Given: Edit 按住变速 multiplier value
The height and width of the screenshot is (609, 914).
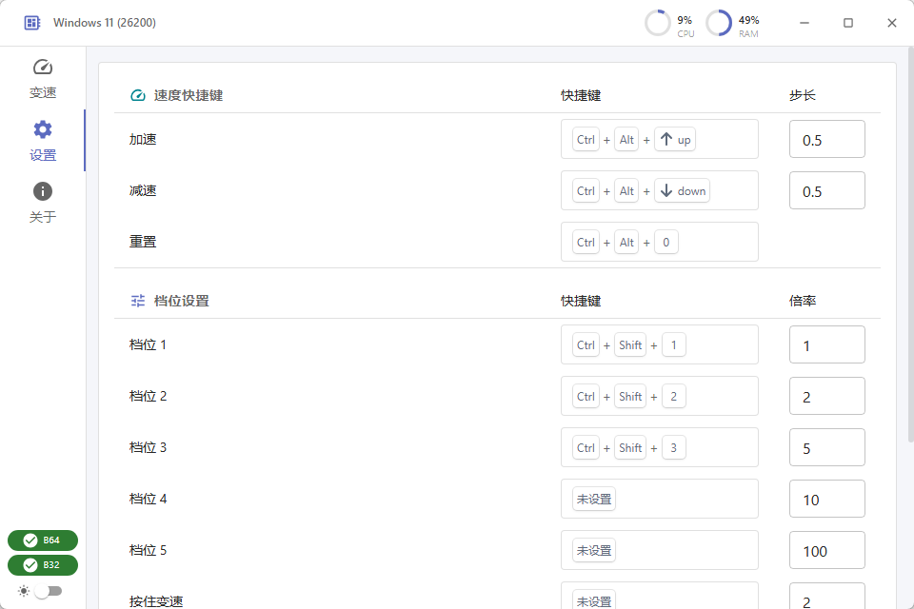Looking at the screenshot, I should tap(826, 597).
